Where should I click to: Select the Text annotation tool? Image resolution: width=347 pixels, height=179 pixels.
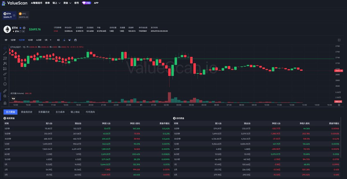tap(5, 79)
